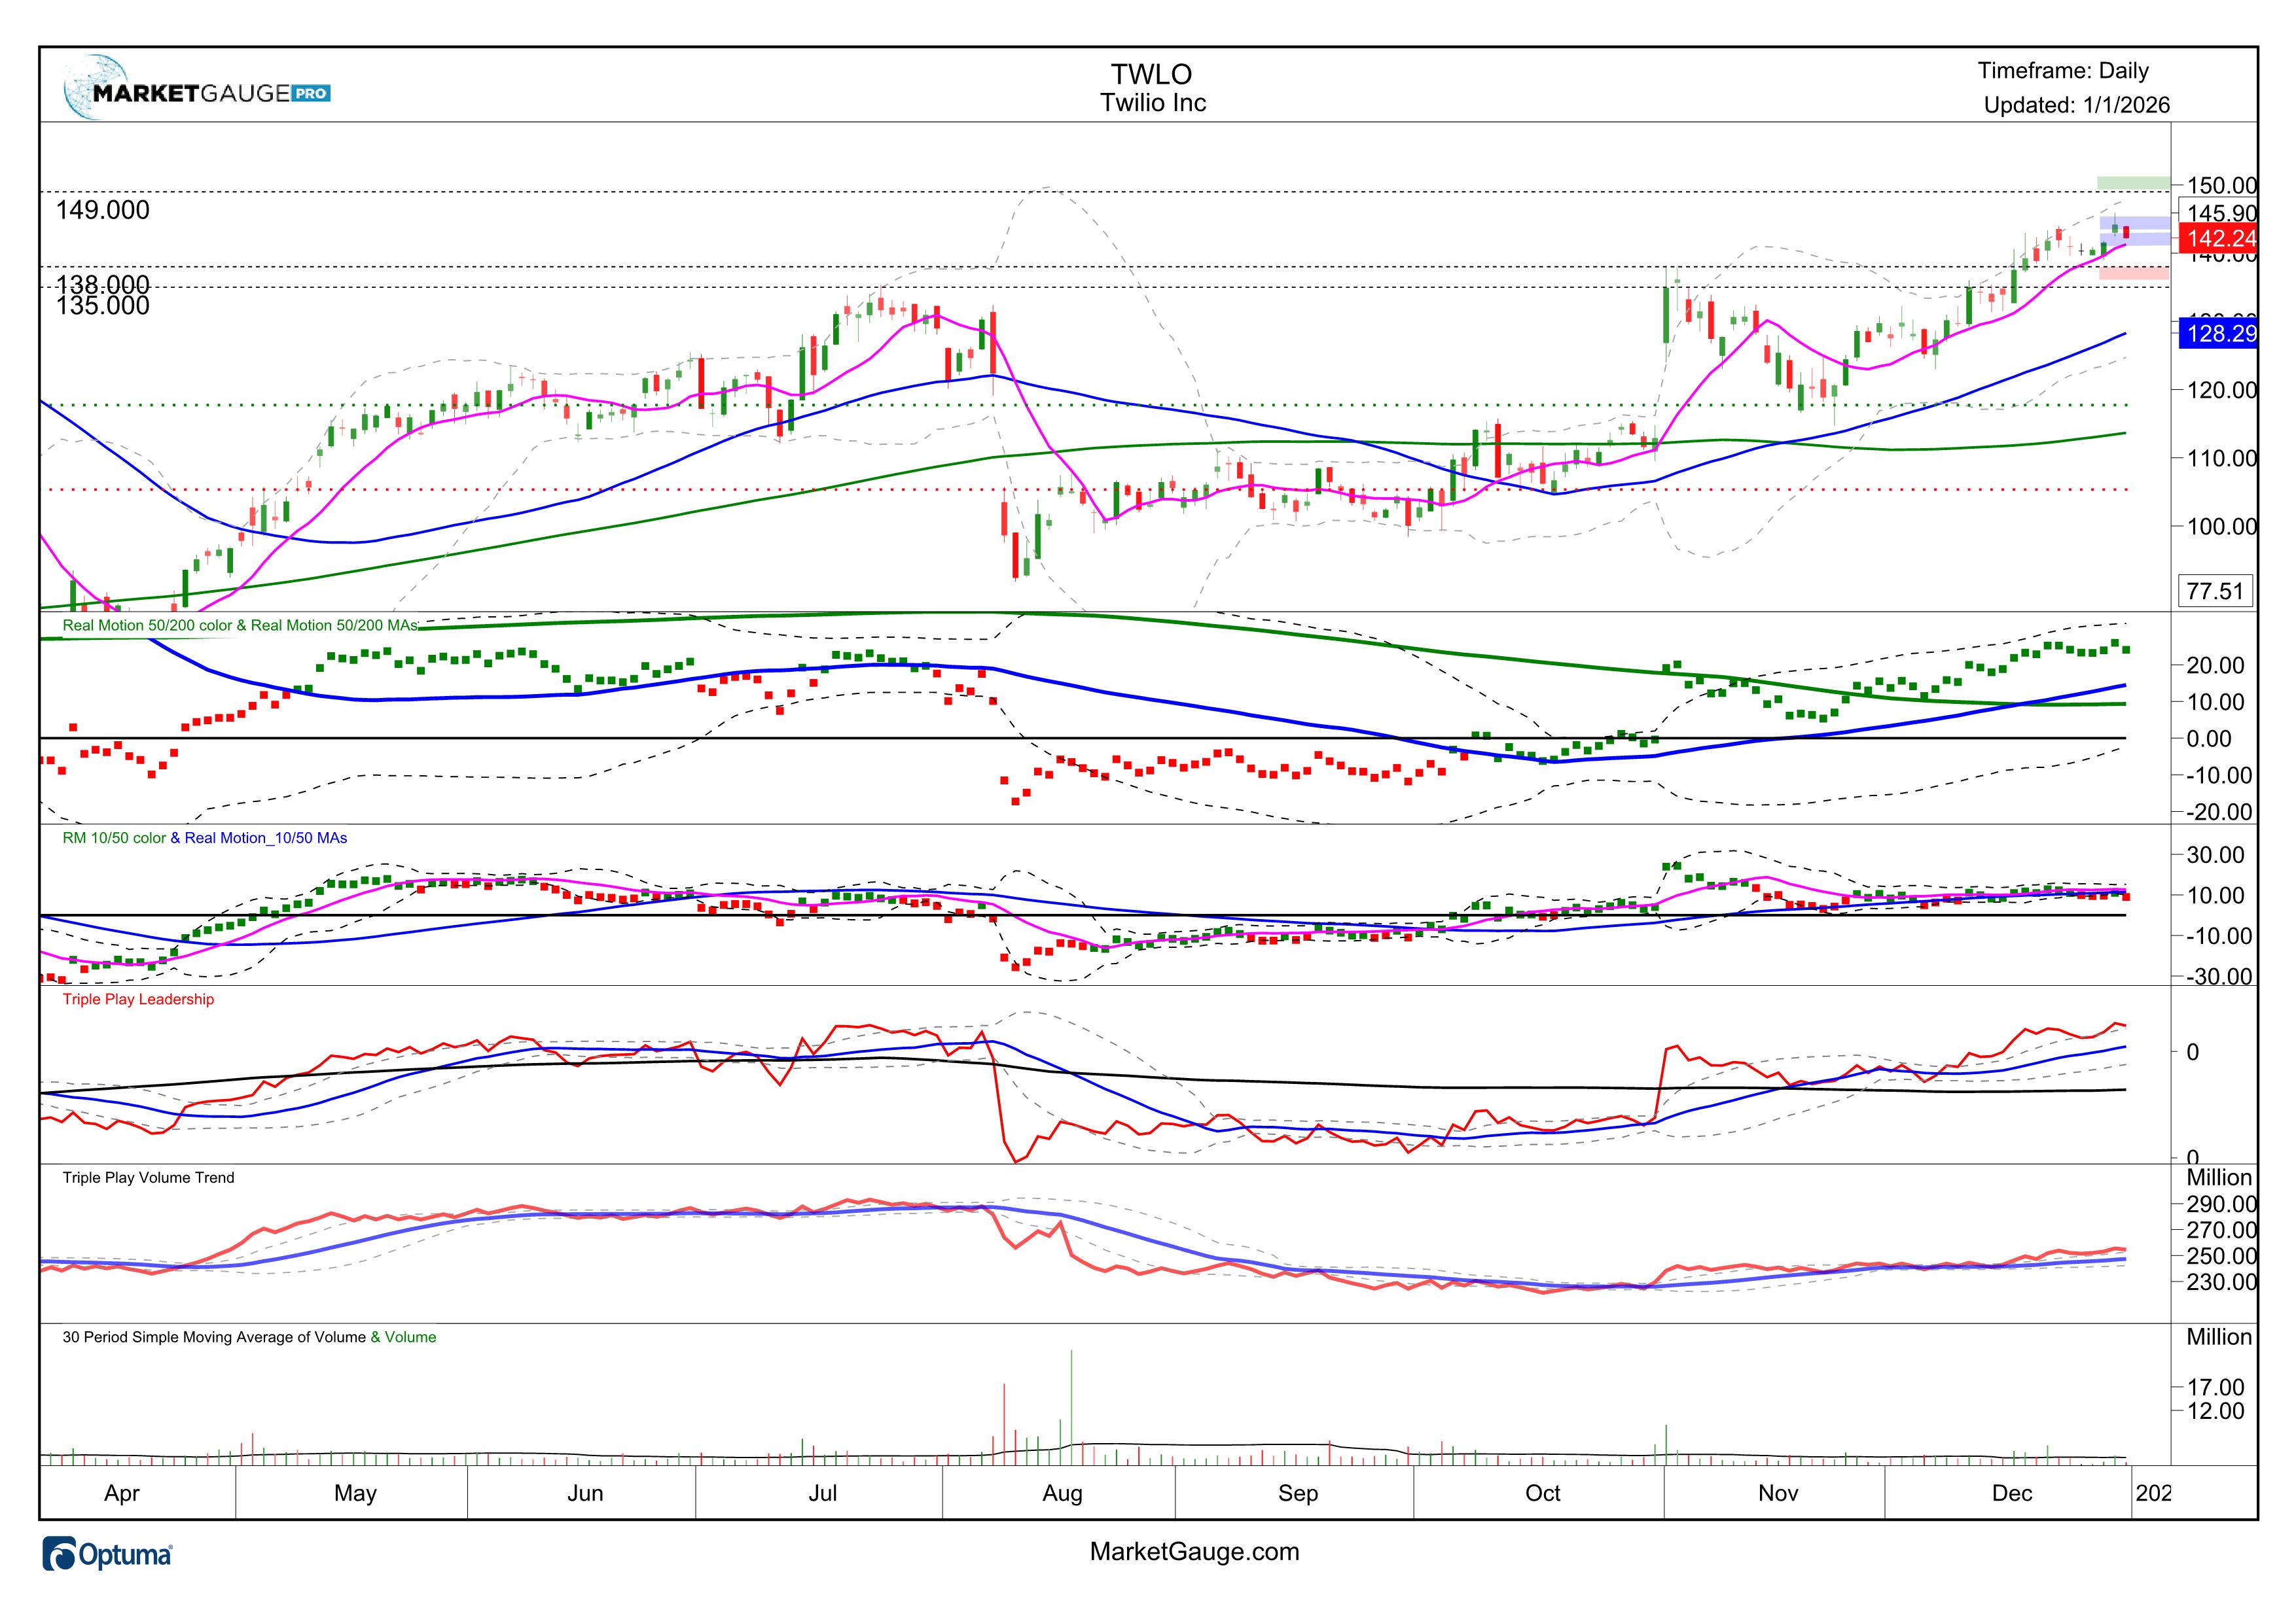
Task: Select the Real Motion 50/200 indicator label
Action: click(x=240, y=625)
